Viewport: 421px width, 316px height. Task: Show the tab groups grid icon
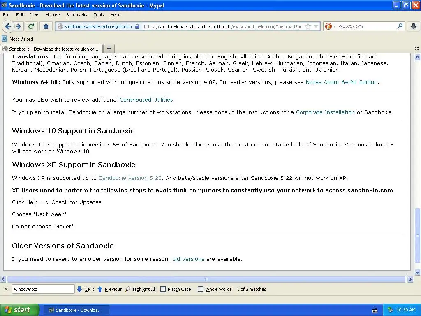[x=417, y=49]
